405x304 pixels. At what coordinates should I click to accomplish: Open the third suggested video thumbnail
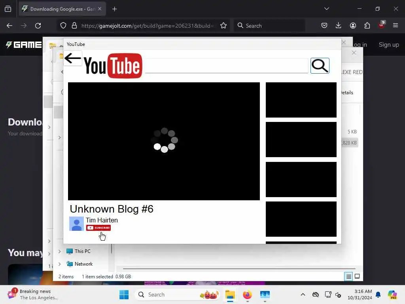point(301,179)
